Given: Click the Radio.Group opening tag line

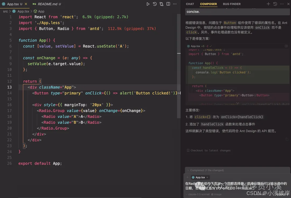Looking at the screenshot, I should pos(91,111).
